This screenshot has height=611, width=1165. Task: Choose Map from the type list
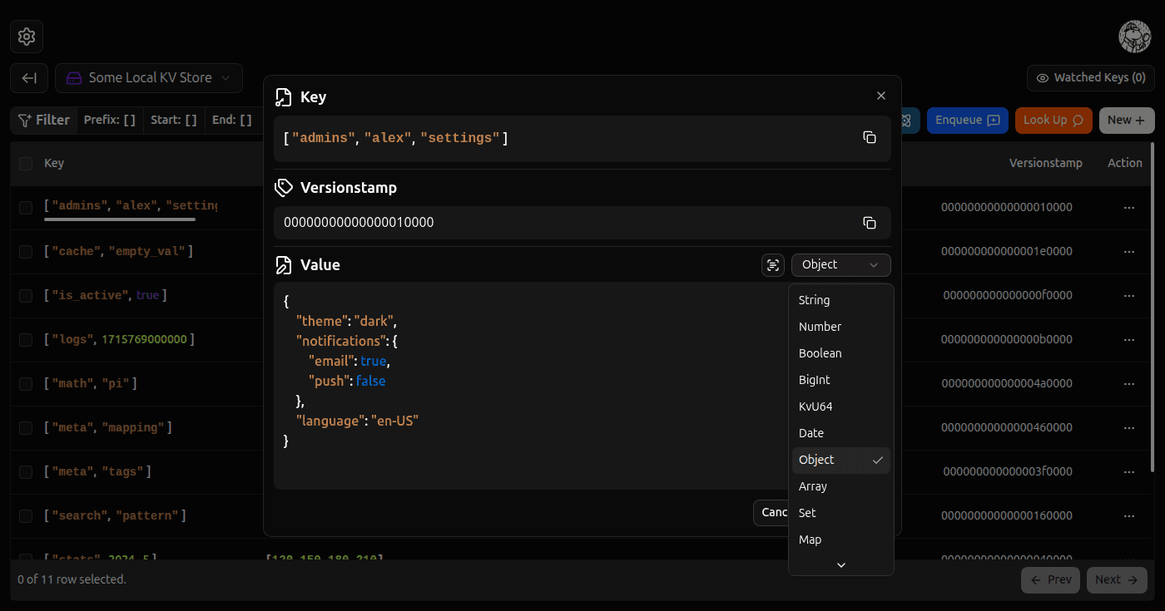pyautogui.click(x=841, y=540)
